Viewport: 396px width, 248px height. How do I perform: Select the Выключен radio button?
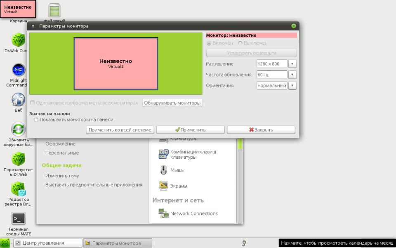click(240, 43)
